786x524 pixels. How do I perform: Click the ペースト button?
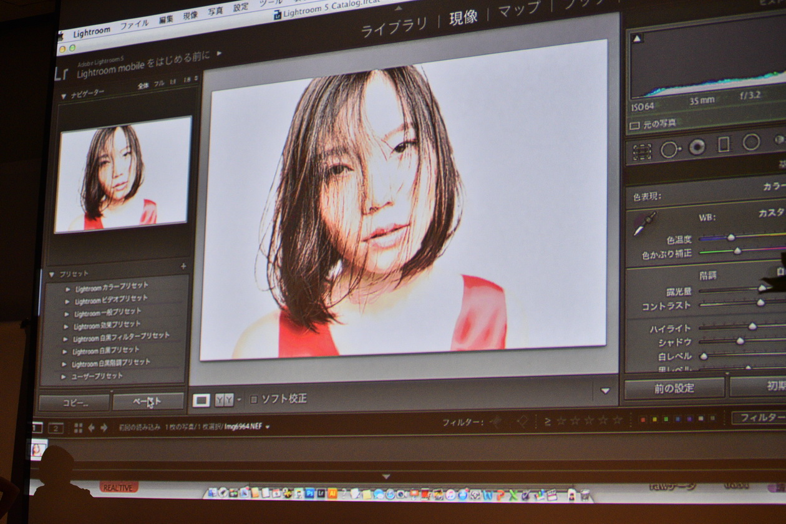(x=148, y=401)
